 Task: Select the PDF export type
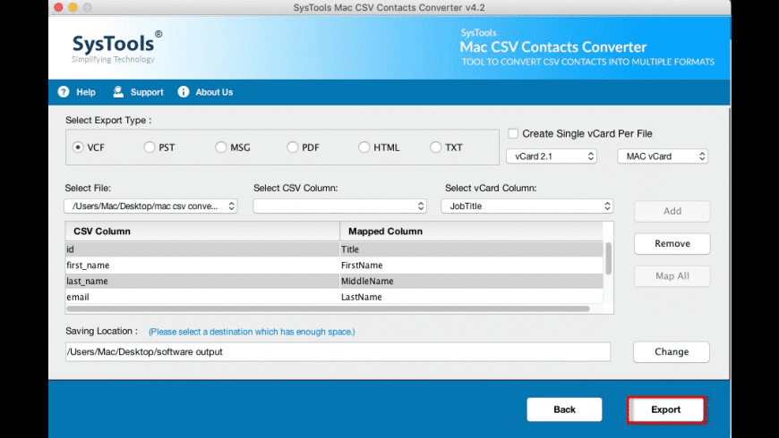[293, 147]
